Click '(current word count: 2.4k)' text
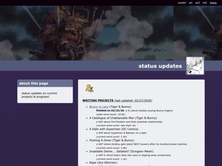 coord(111,136)
